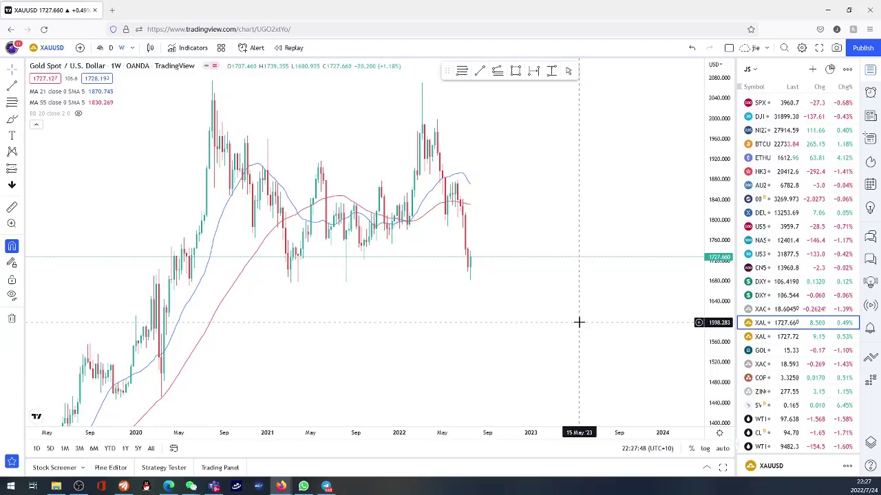Publish the chart idea
Image resolution: width=881 pixels, height=495 pixels.
(x=863, y=47)
